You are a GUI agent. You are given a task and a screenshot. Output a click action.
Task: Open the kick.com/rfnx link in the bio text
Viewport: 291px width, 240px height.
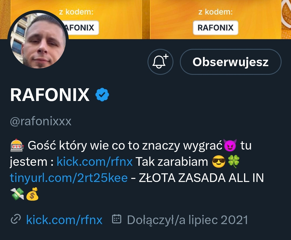click(x=94, y=162)
